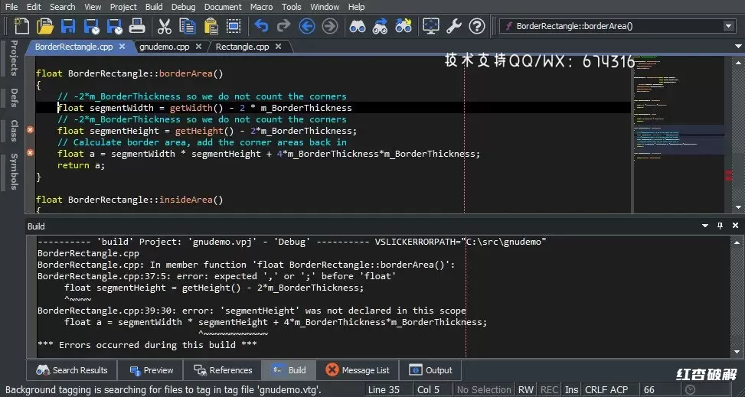Show the Projects side panel
Image resolution: width=745 pixels, height=397 pixels.
[x=14, y=58]
